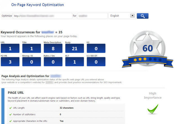The image size is (175, 124).
Task: Select the Title occurrences count tile
Action: [32, 49]
